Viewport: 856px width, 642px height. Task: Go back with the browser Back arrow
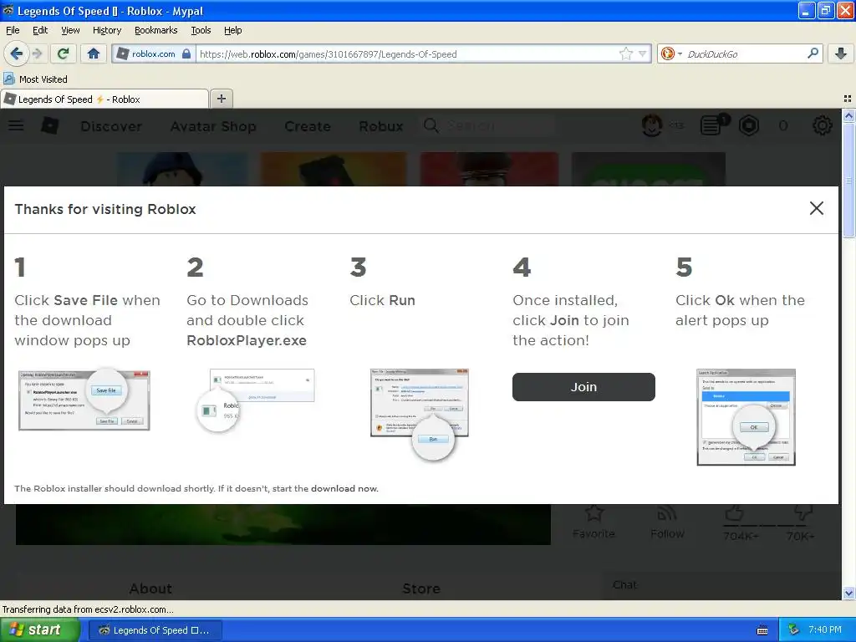click(16, 53)
